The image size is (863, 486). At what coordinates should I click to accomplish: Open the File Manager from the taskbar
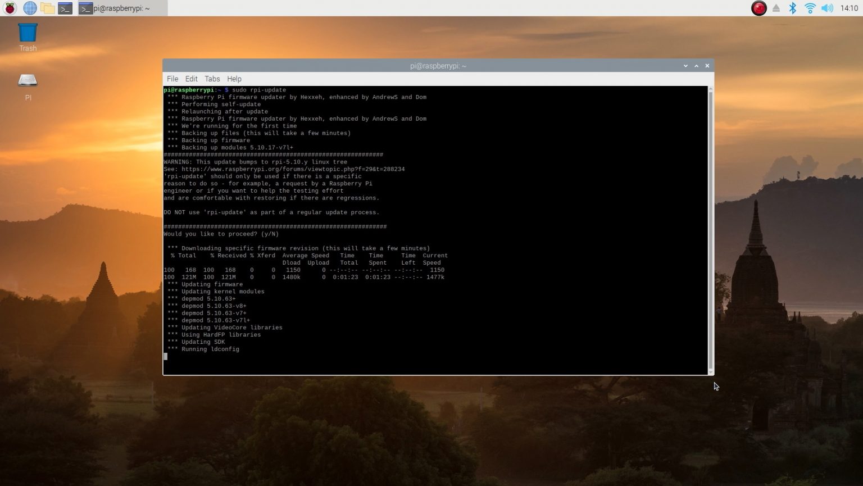(x=48, y=8)
